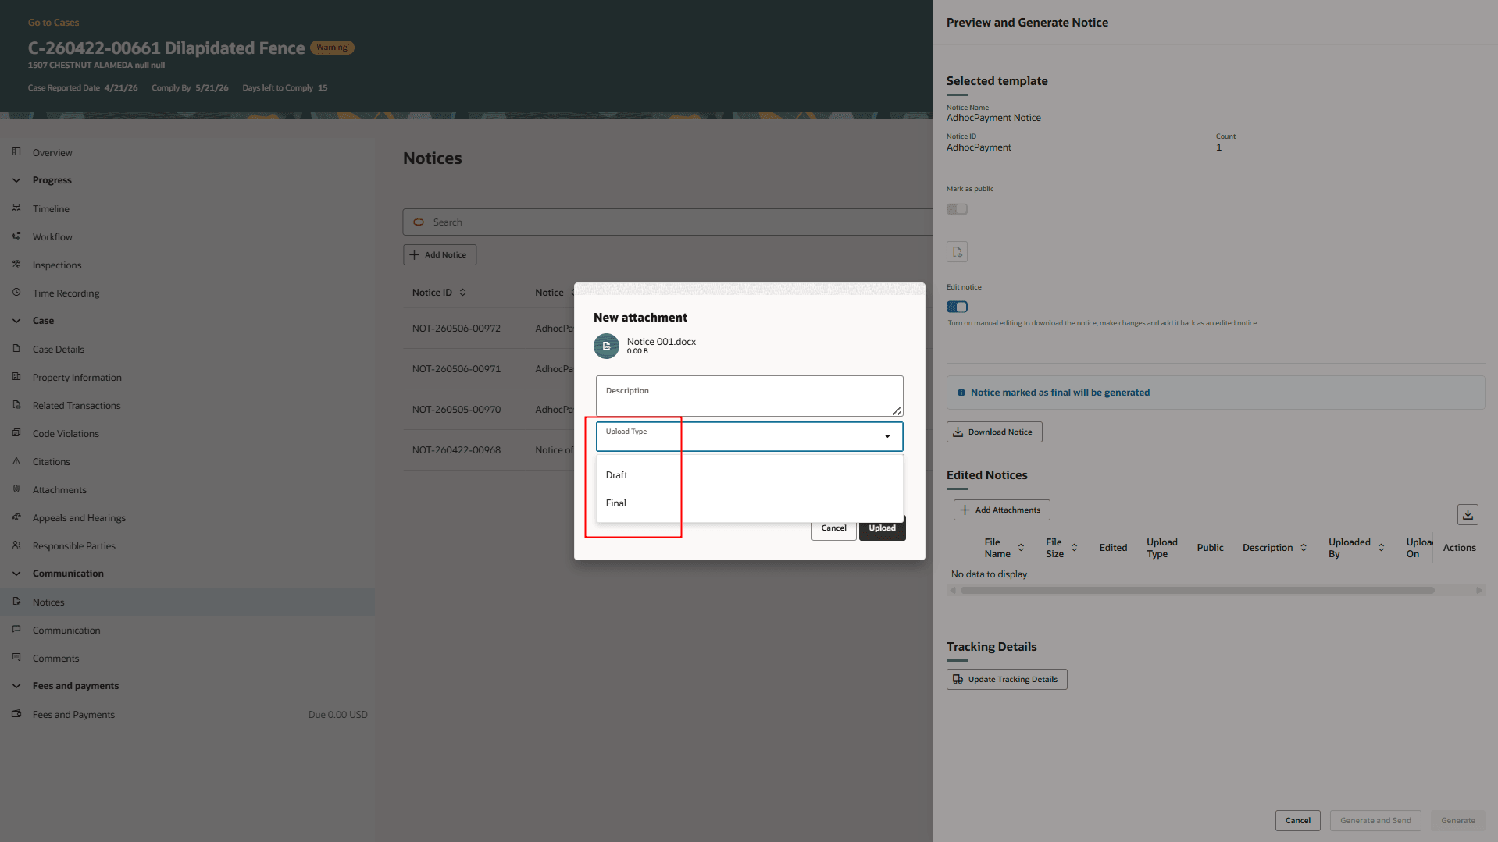Select Notices in the sidebar
This screenshot has width=1498, height=842.
click(187, 602)
